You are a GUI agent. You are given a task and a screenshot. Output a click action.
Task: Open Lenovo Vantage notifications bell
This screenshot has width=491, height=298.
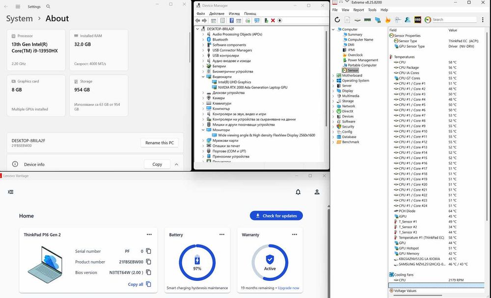tap(298, 192)
